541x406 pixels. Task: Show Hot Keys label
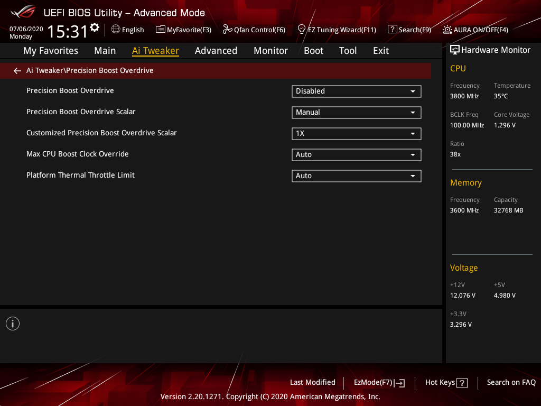pos(440,383)
